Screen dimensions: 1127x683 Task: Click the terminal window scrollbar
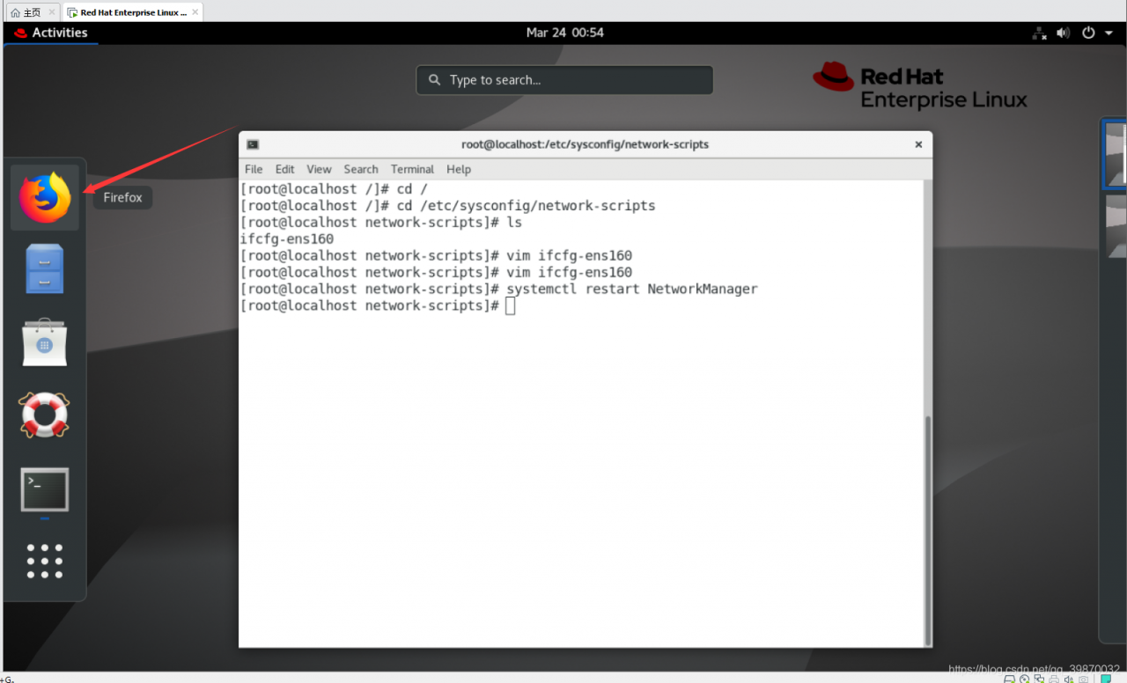point(926,530)
